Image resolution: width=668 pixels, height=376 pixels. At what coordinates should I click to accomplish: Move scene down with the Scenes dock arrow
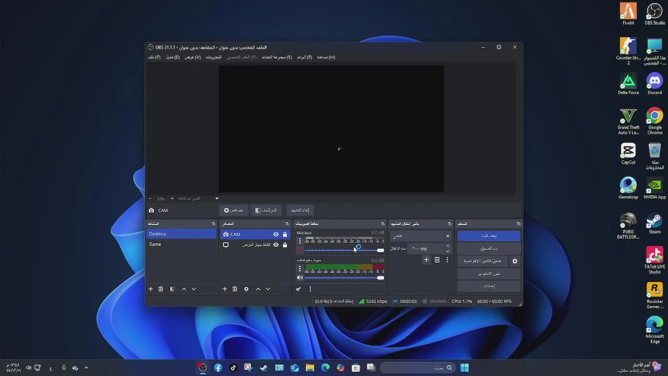[x=194, y=289]
